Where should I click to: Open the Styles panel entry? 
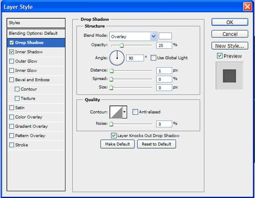coord(36,23)
